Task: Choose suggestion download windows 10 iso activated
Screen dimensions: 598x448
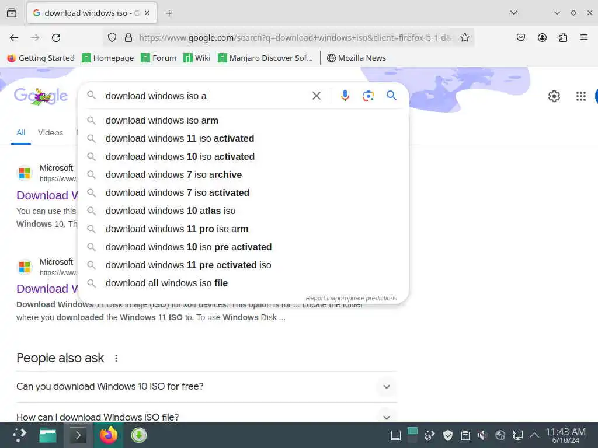Action: [x=243, y=156]
